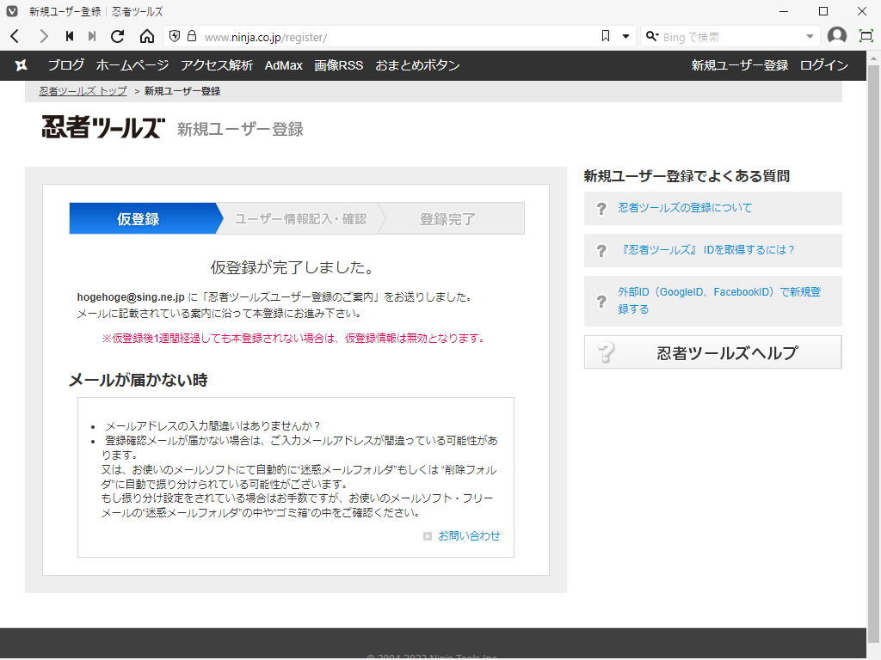Open the 外部ID で新規登録する FAQ
Screen dimensions: 881x660
tap(720, 300)
